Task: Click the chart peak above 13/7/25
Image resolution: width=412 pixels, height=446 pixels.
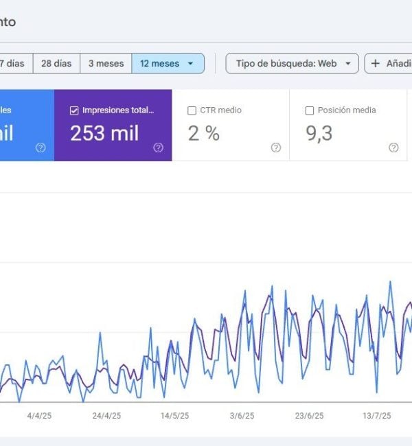Action: (390, 282)
